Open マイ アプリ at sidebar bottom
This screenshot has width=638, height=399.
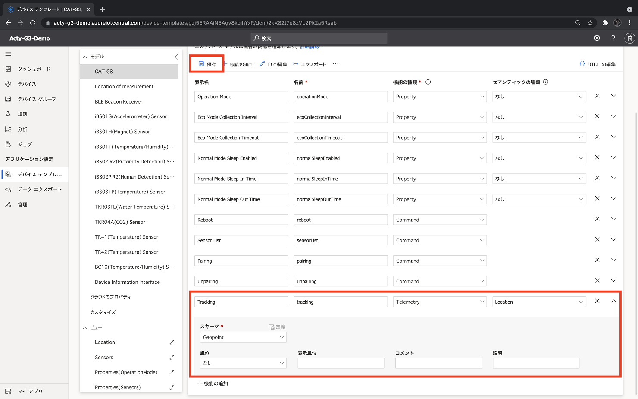click(30, 392)
